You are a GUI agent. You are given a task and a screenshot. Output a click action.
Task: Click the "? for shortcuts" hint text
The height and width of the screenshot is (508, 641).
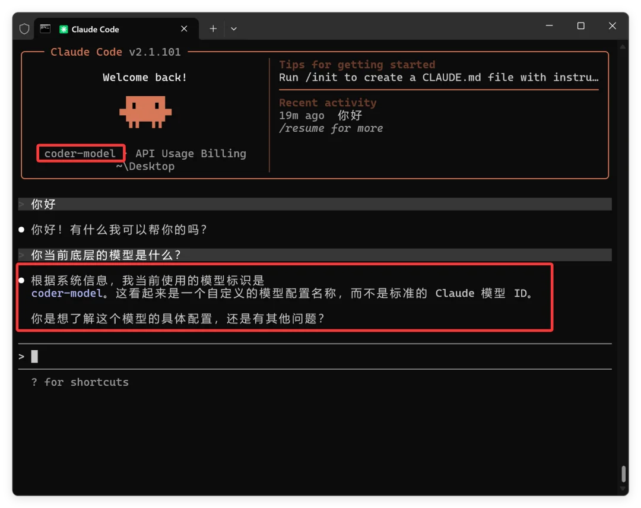[x=80, y=382]
